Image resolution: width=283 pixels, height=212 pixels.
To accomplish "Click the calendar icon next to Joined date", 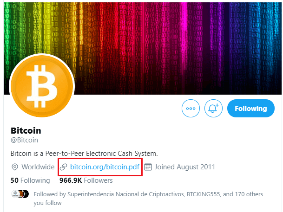I will coord(148,167).
